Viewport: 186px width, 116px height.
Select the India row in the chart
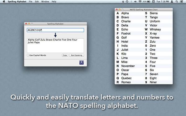click(x=129, y=46)
